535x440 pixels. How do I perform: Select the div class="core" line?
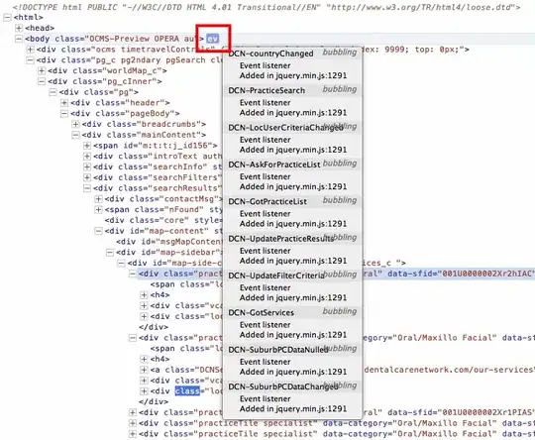163,220
